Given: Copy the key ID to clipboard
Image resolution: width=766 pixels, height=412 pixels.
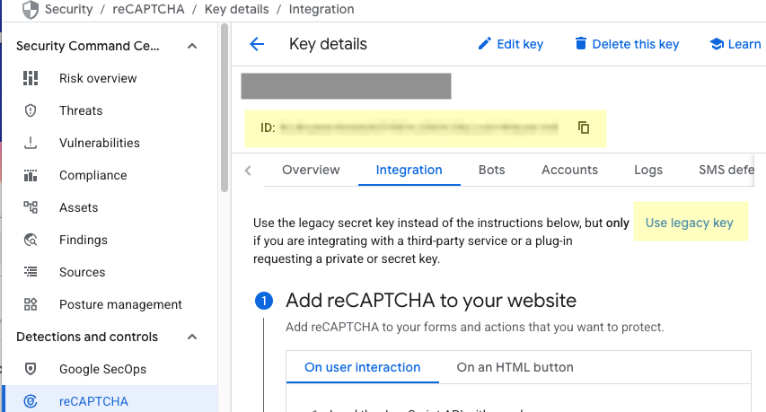Looking at the screenshot, I should point(584,127).
